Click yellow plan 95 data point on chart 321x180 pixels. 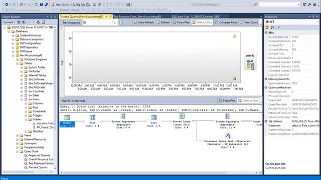click(235, 79)
